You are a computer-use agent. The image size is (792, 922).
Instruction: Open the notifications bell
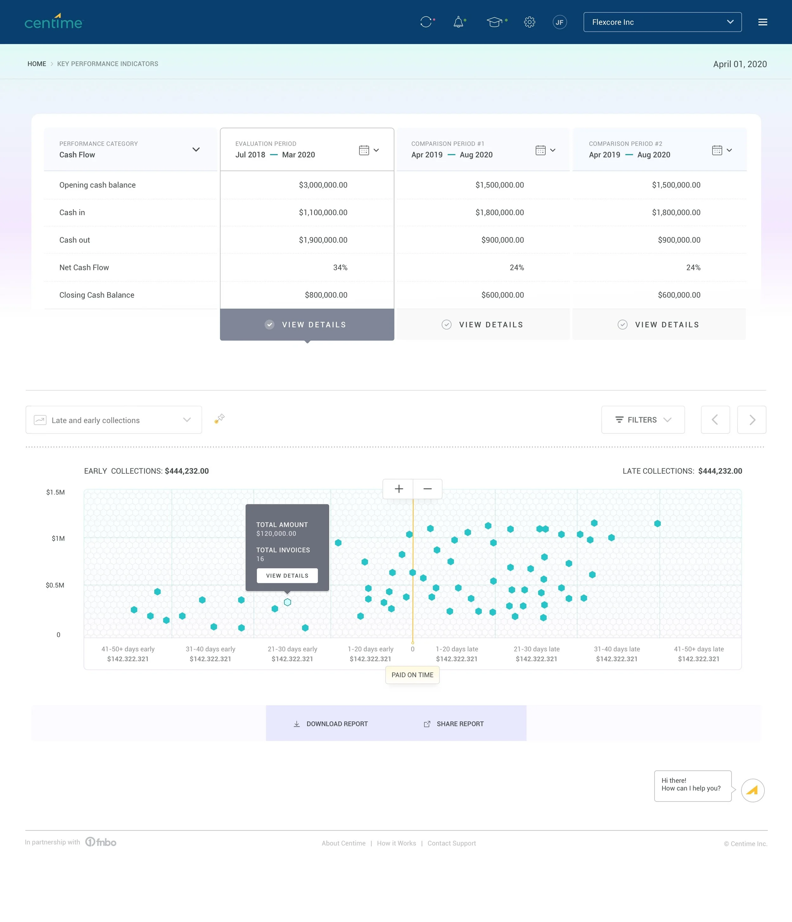(458, 22)
